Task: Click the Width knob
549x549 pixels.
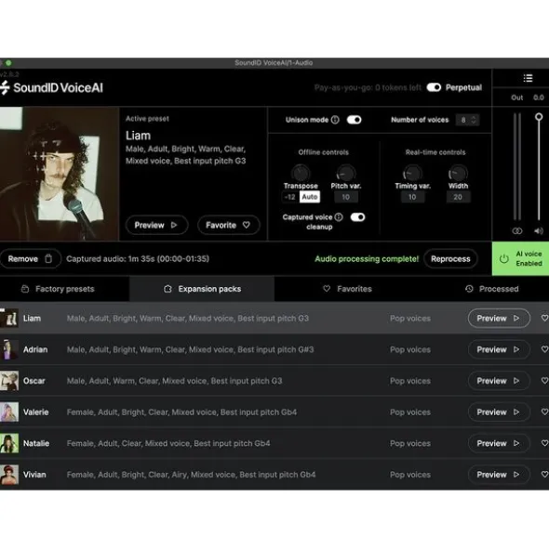Action: click(x=458, y=173)
